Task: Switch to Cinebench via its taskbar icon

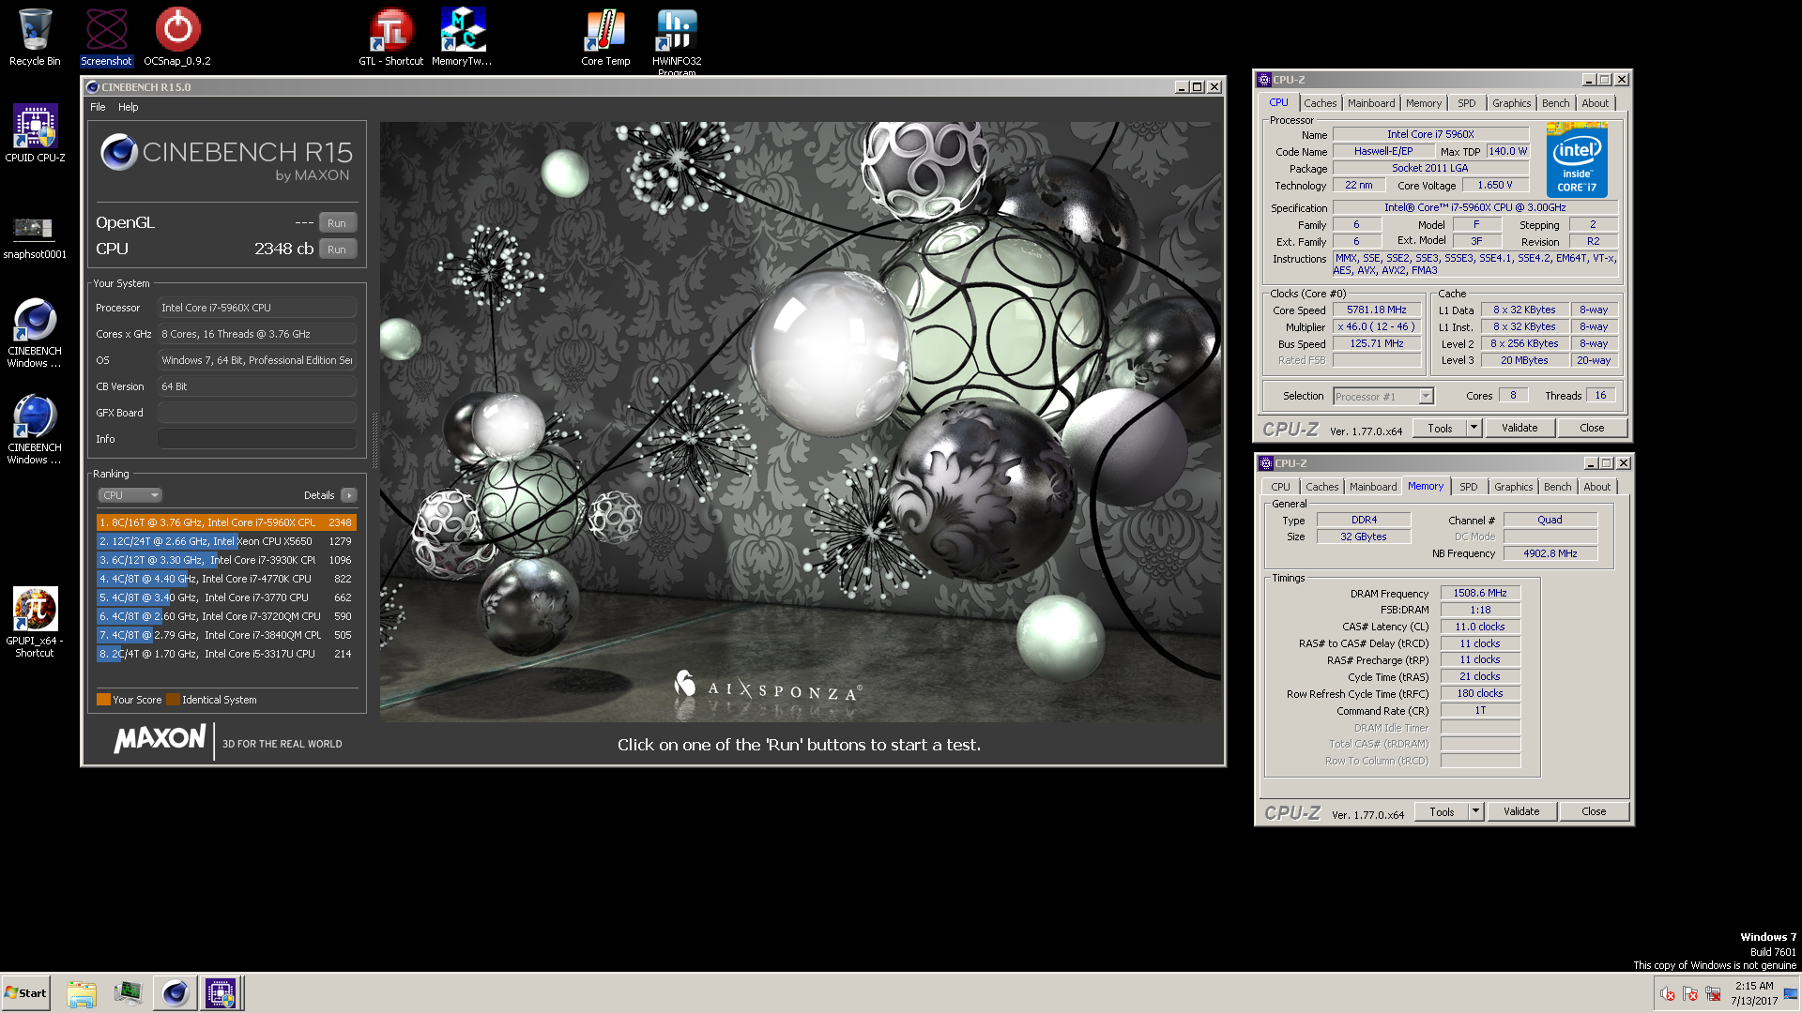Action: pos(175,993)
